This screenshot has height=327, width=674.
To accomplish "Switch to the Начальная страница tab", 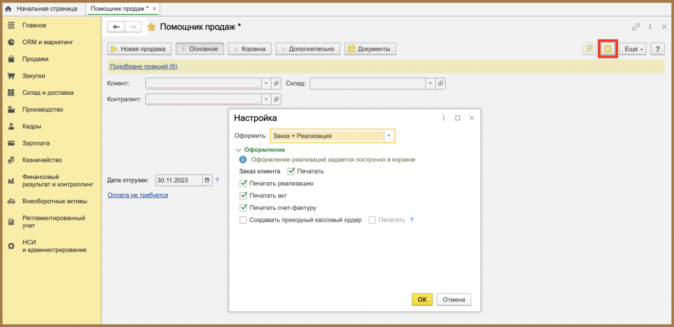I will [x=41, y=9].
